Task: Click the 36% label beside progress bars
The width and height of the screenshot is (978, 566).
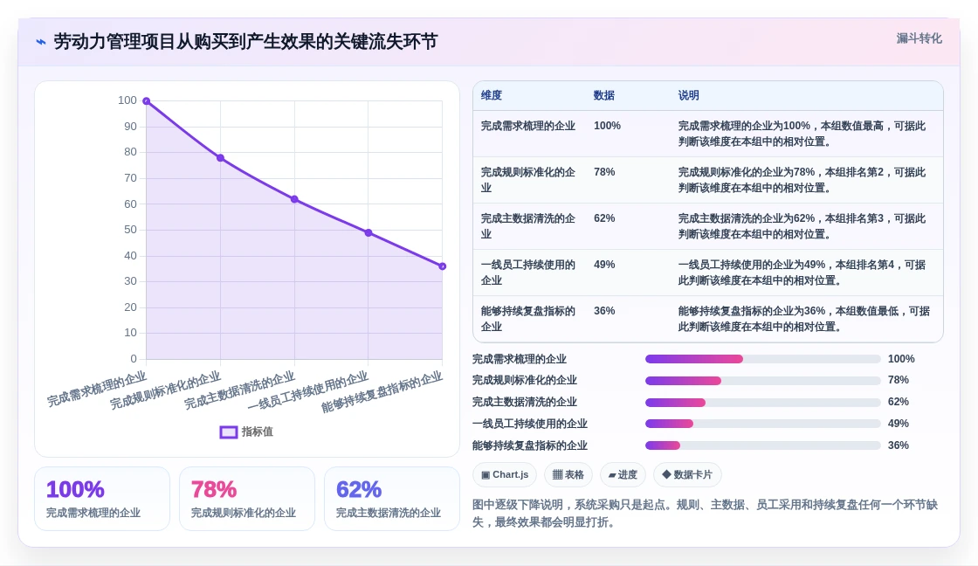Action: coord(899,445)
